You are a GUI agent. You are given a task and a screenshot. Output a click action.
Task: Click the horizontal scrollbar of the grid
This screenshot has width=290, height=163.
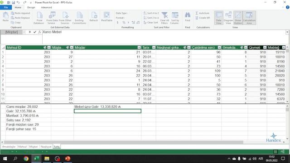point(124,142)
